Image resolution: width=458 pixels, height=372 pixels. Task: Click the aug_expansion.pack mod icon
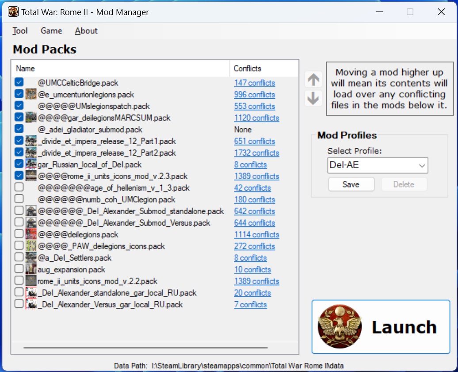point(31,269)
